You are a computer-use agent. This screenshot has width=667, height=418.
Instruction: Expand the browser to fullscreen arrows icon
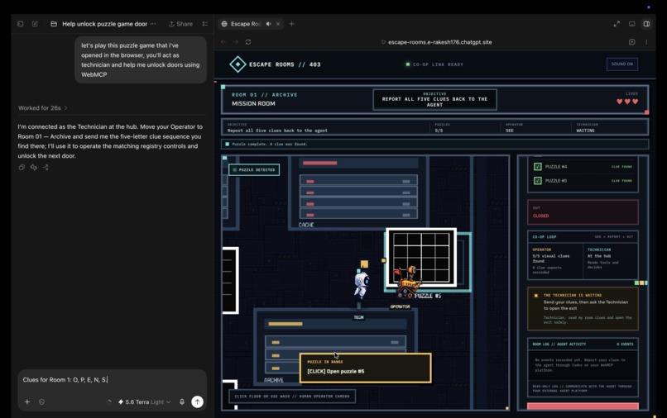[617, 24]
